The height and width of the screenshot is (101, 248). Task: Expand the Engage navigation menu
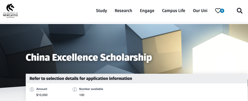147,11
